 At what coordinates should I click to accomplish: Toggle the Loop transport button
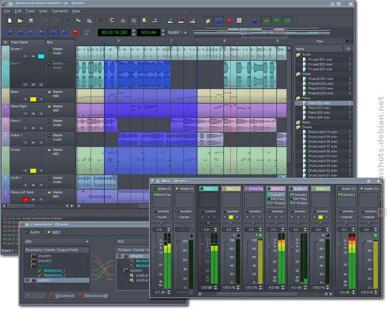53,32
